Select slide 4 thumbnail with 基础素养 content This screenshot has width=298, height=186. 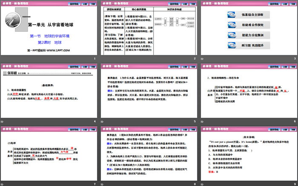tap(49, 90)
